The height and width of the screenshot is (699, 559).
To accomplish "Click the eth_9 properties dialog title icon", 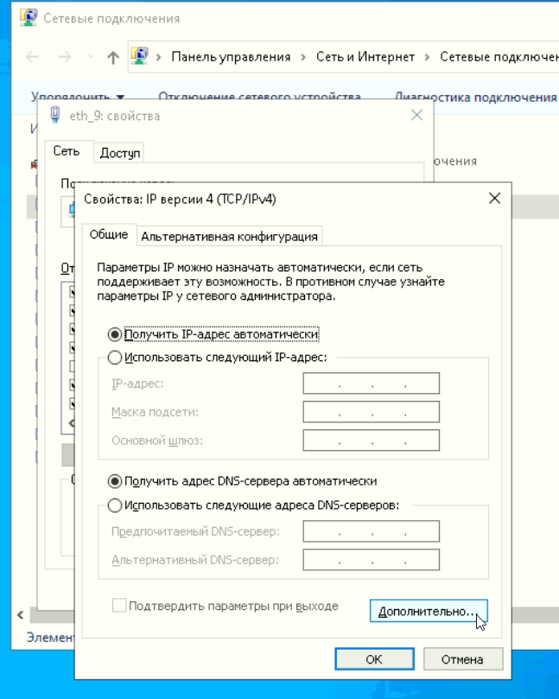I will pyautogui.click(x=56, y=116).
